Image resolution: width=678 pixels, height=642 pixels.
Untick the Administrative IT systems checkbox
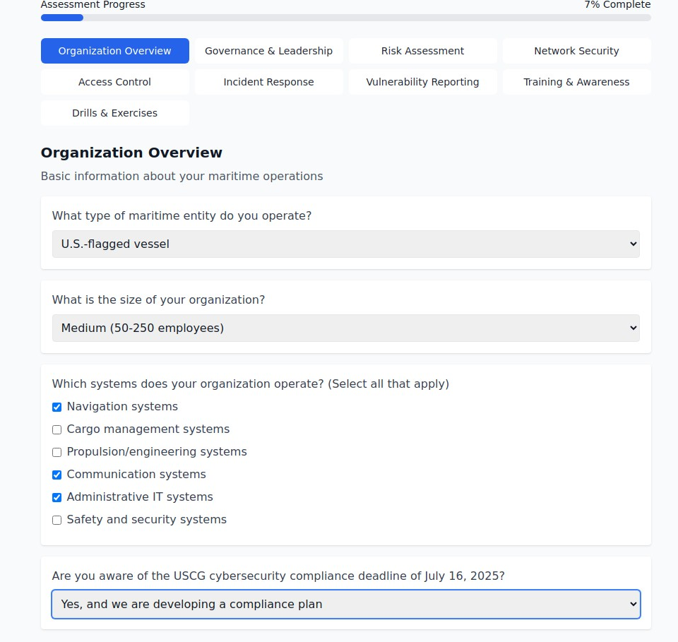[x=57, y=497]
